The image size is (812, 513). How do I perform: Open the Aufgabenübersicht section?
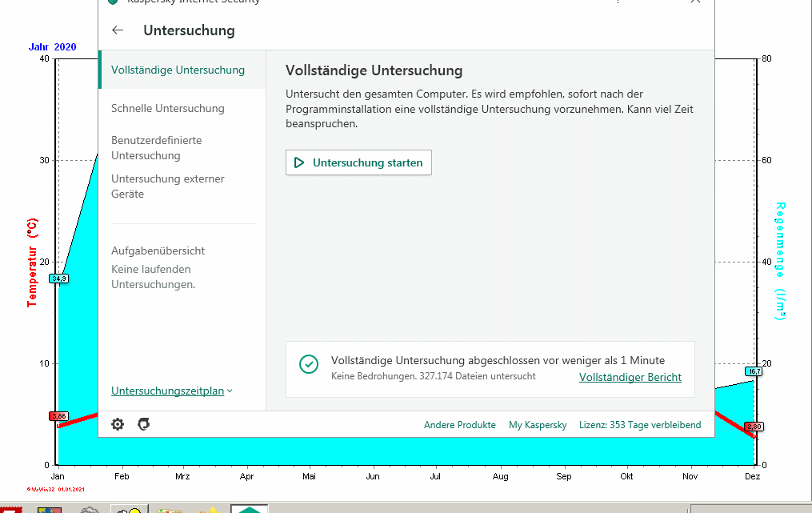tap(158, 250)
